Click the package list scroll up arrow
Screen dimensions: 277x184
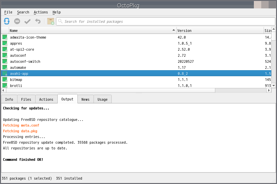tap(274, 29)
